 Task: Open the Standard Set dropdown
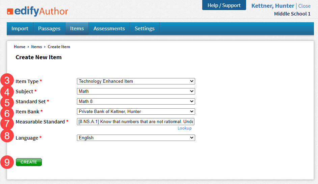pyautogui.click(x=136, y=101)
